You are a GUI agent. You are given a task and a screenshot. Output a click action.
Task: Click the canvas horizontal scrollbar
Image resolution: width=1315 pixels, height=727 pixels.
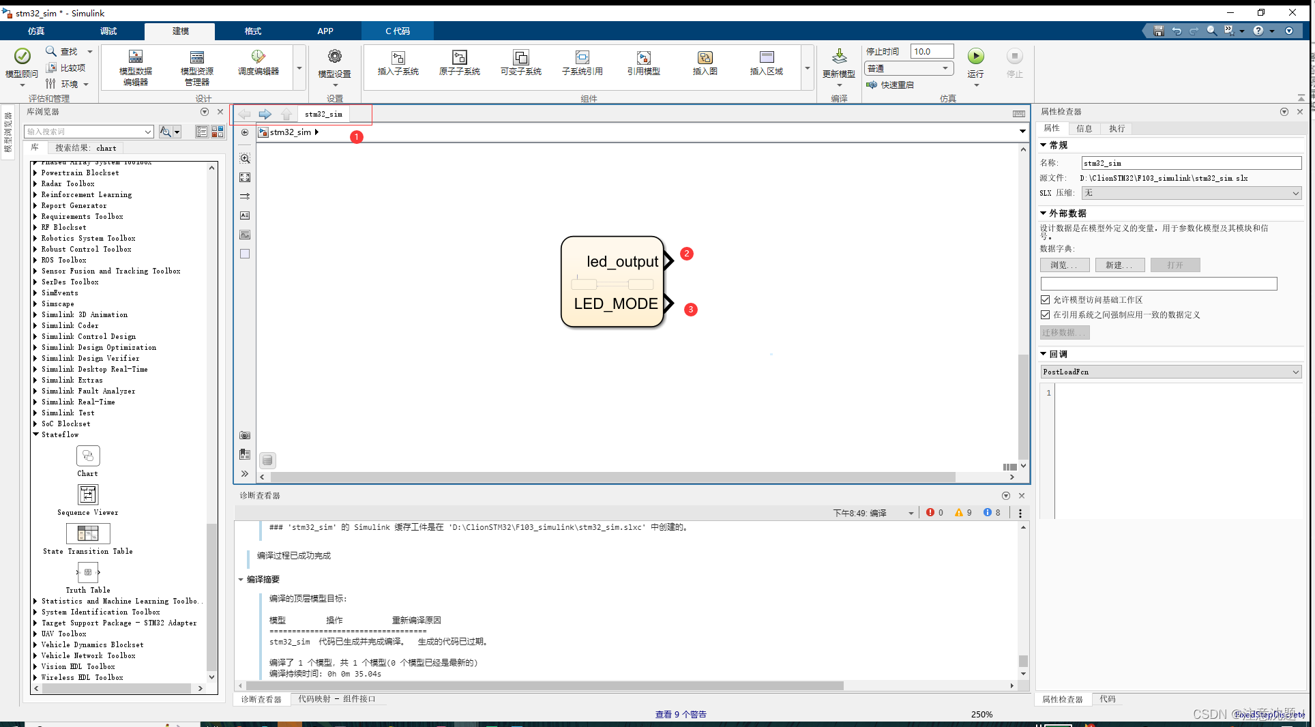pyautogui.click(x=613, y=477)
